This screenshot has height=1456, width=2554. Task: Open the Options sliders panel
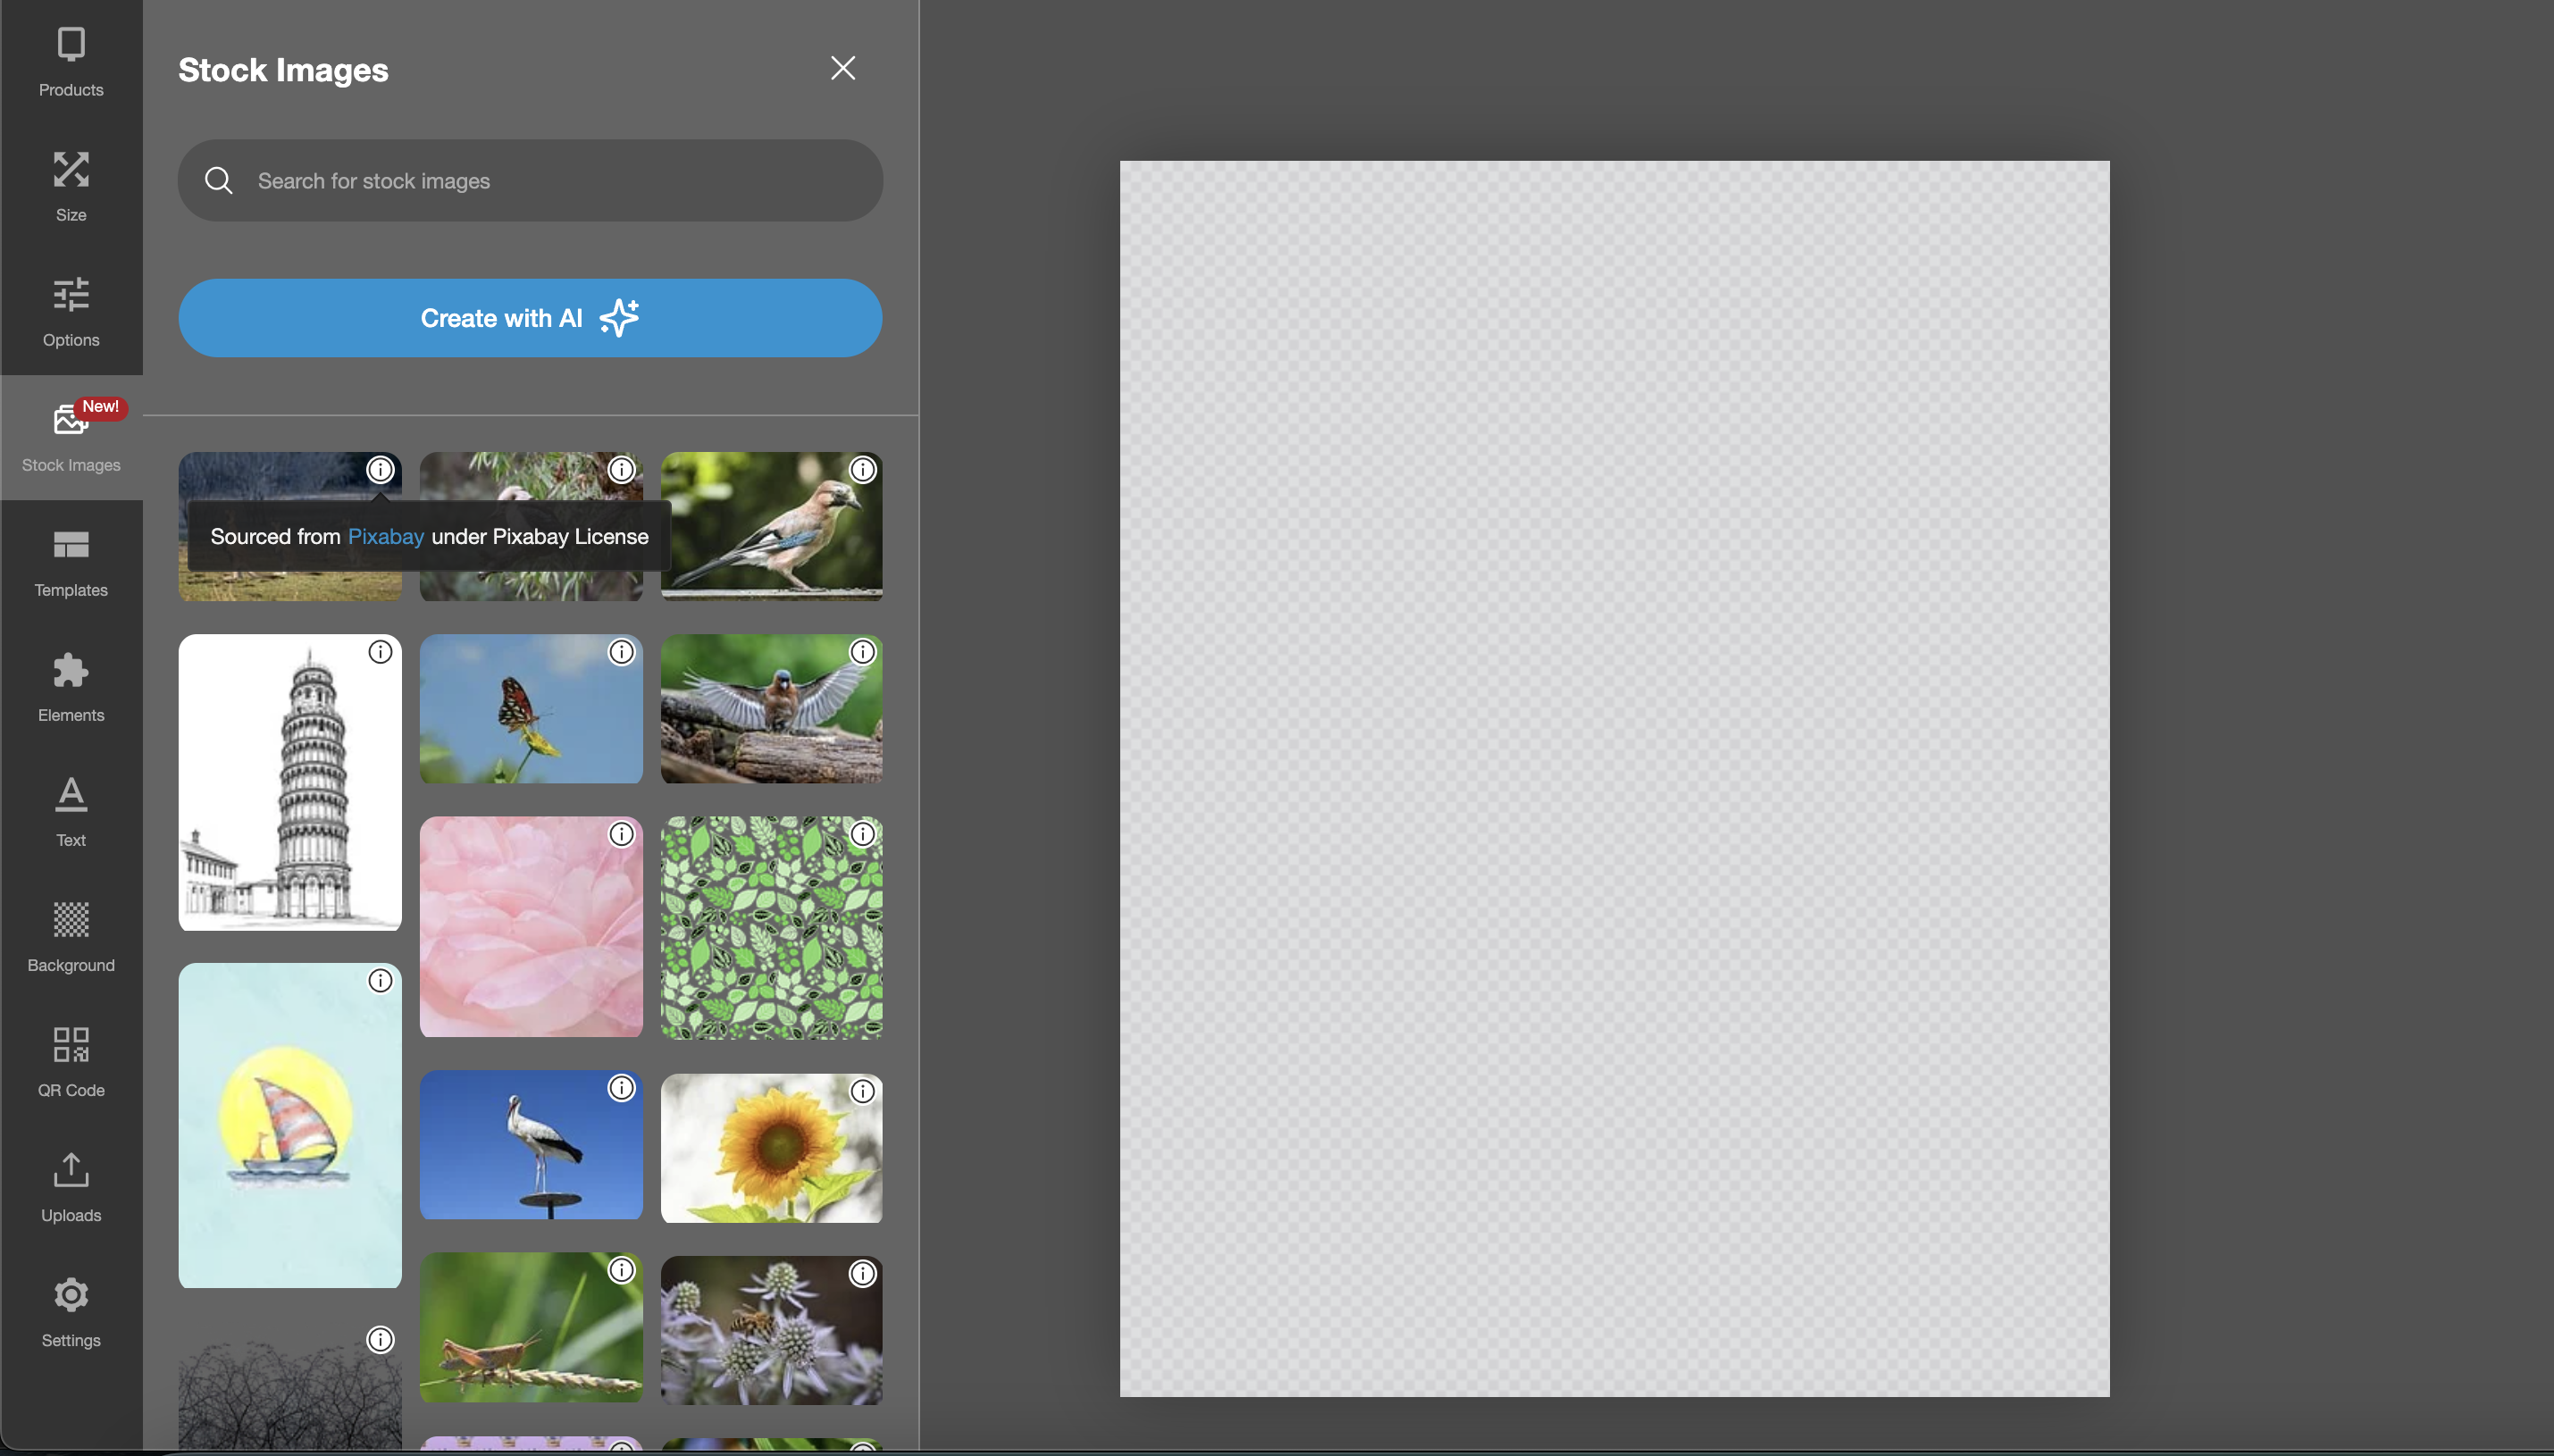pyautogui.click(x=71, y=312)
